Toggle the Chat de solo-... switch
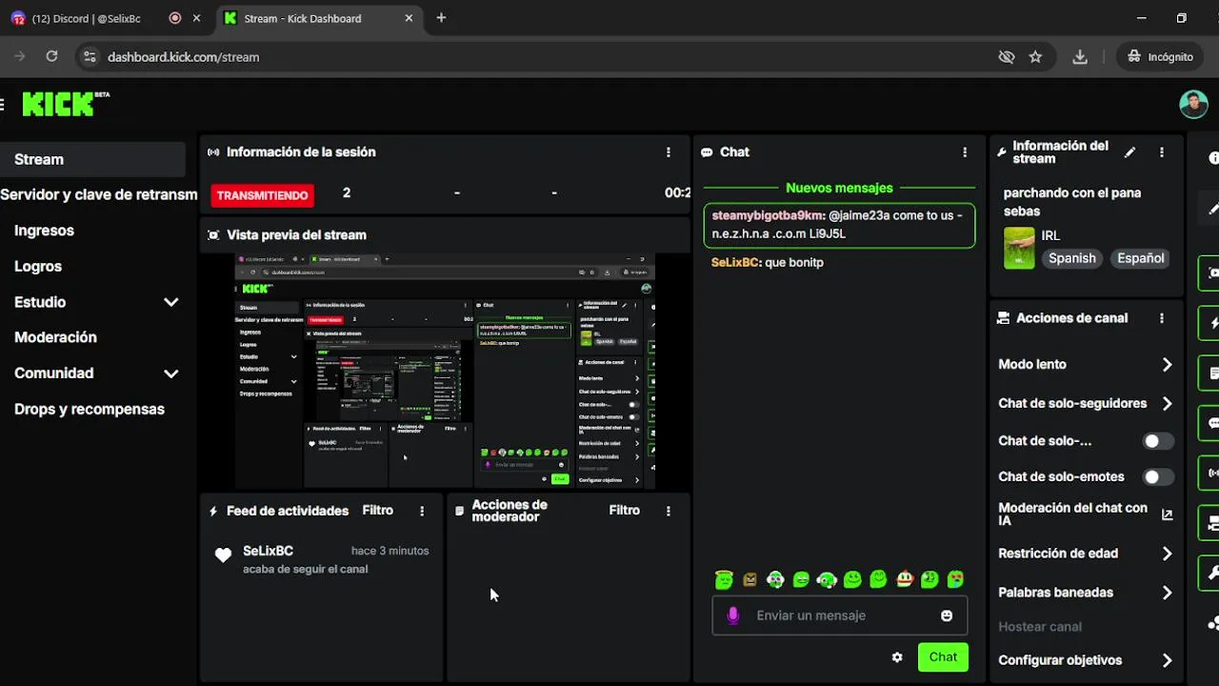Image resolution: width=1219 pixels, height=686 pixels. point(1158,441)
